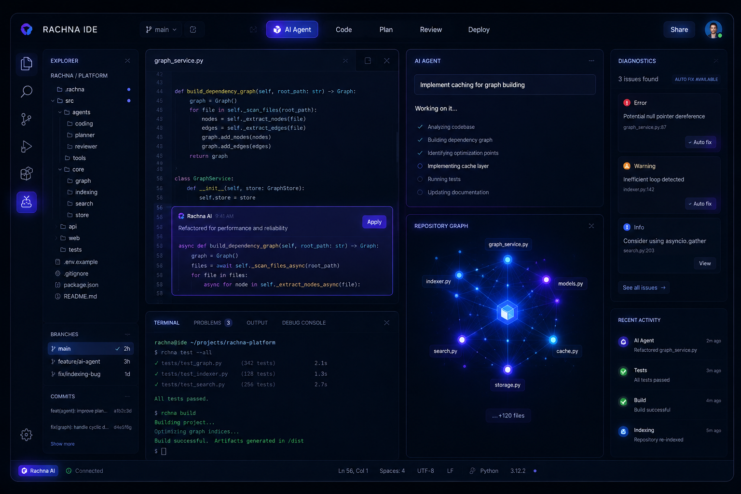
Task: Close the Explorer panel
Action: pyautogui.click(x=127, y=61)
